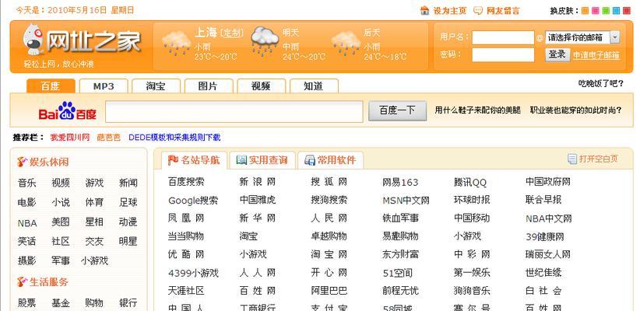Open 摄影 in the 娱乐休闲 sidebar
This screenshot has height=311, width=640.
point(27,260)
